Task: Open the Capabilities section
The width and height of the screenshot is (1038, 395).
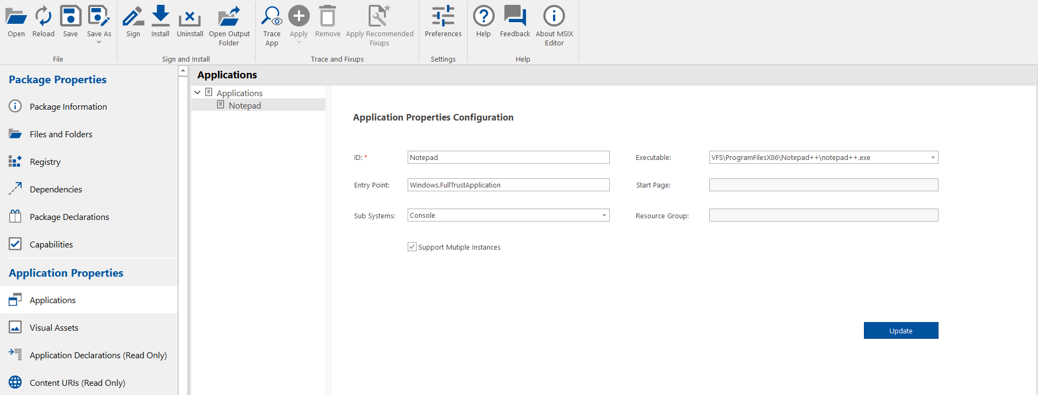Action: coord(51,244)
